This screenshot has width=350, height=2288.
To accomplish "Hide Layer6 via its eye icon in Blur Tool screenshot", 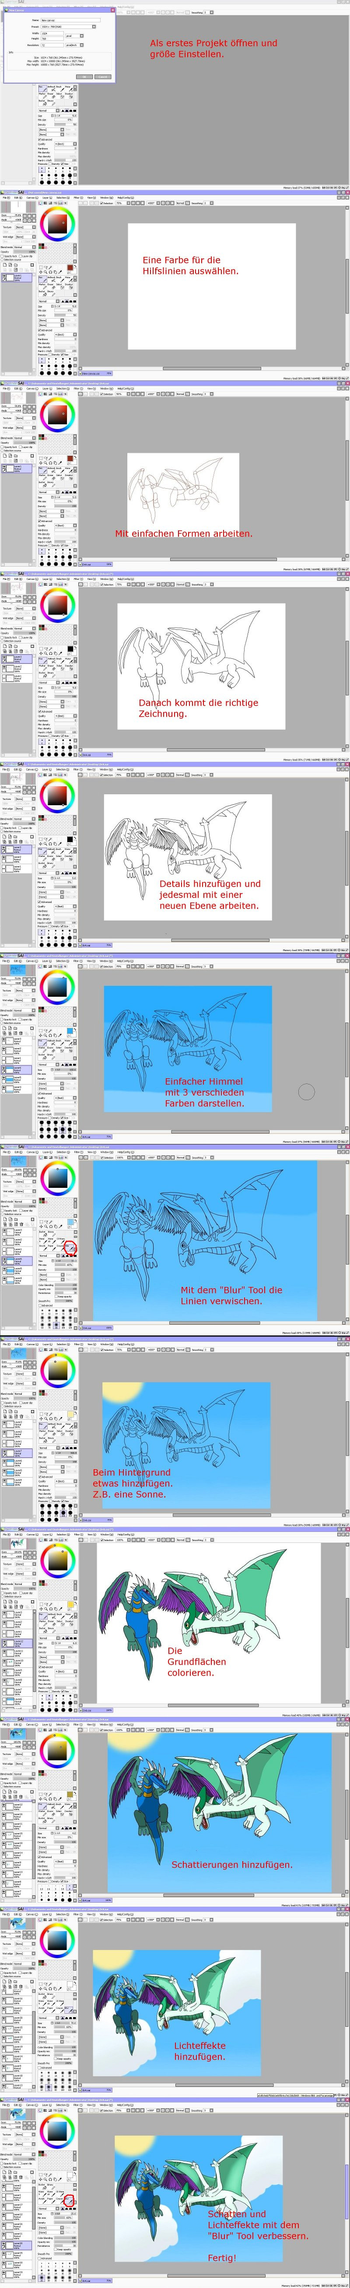I will pyautogui.click(x=4, y=1259).
